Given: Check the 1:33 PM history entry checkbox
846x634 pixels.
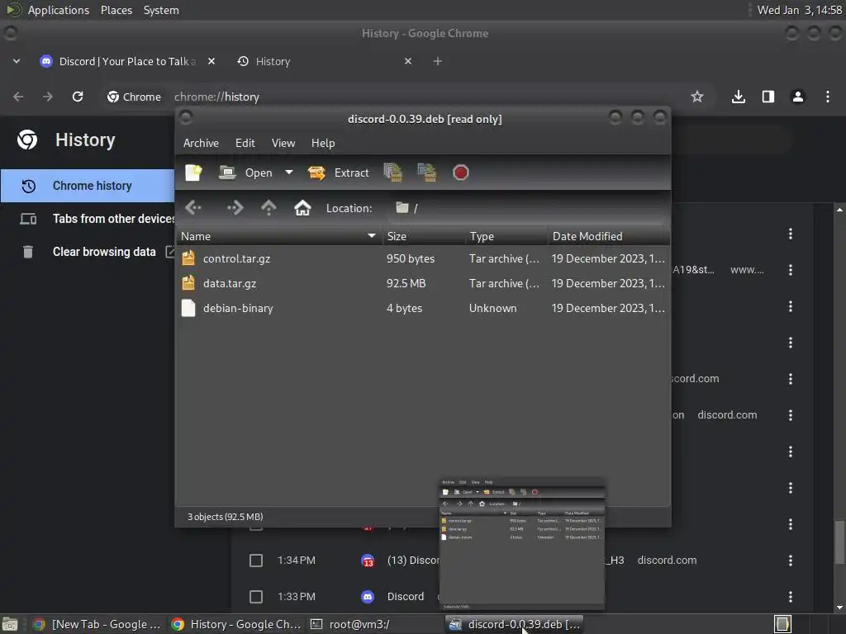Looking at the screenshot, I should click(x=256, y=597).
